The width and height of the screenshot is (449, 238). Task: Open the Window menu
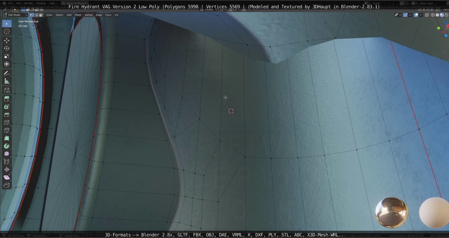41,3
